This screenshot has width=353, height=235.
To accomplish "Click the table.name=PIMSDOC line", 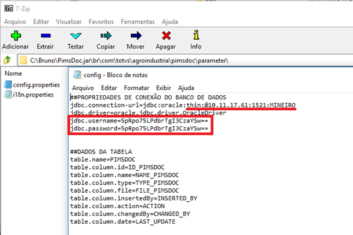I will click(x=103, y=159).
